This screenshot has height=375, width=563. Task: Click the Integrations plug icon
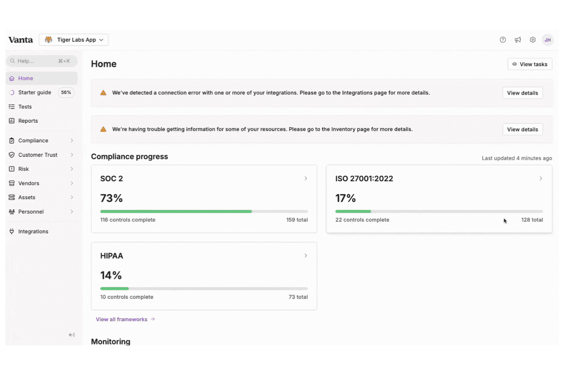pyautogui.click(x=12, y=231)
